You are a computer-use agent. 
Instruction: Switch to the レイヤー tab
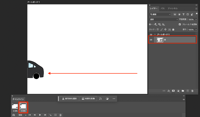click(x=154, y=8)
